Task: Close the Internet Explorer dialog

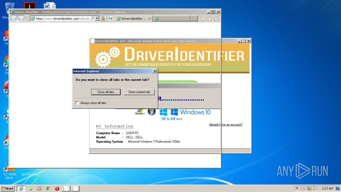Action: (x=155, y=71)
